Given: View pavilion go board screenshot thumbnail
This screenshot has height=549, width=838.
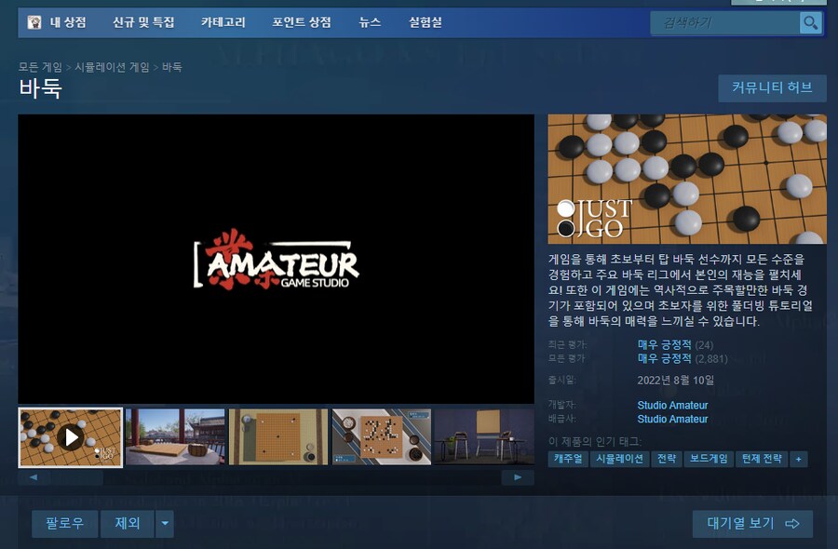Looking at the screenshot, I should point(175,436).
